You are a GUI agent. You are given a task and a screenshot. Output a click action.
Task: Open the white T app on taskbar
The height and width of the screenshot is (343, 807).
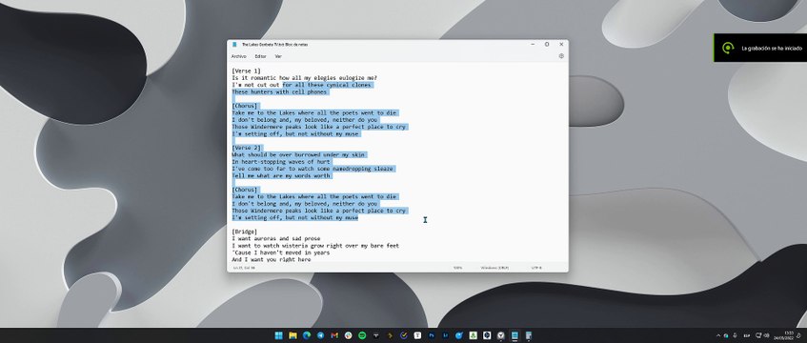click(x=417, y=335)
